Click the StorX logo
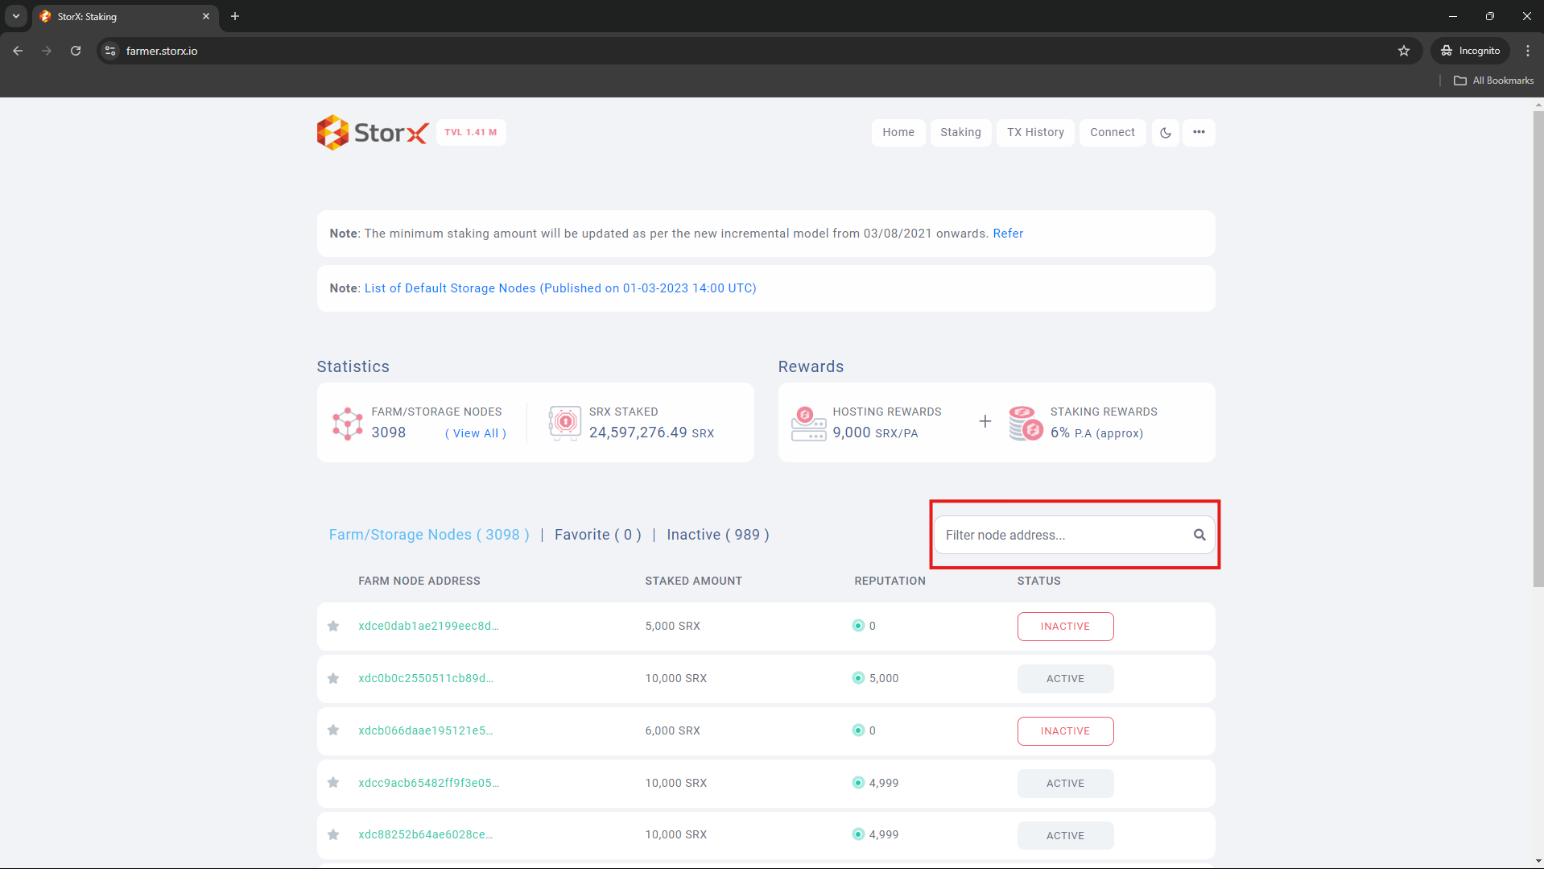This screenshot has height=869, width=1544. click(373, 132)
